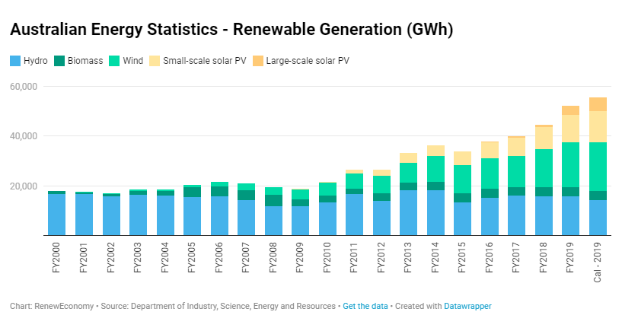Select the Hydro legend label

[x=35, y=61]
